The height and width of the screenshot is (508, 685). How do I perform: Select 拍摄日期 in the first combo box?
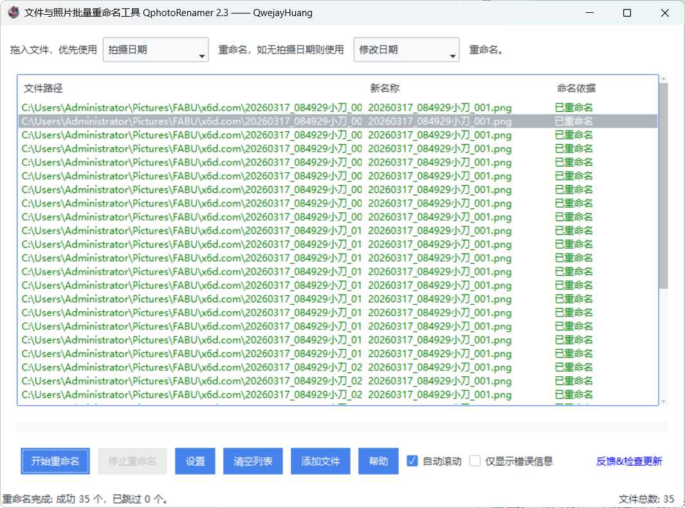[x=154, y=49]
